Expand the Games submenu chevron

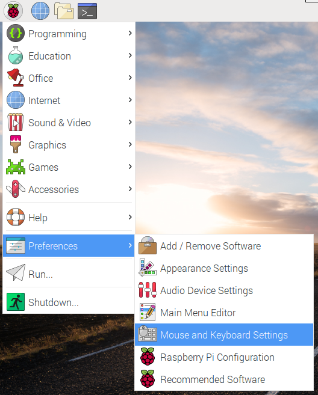click(130, 167)
